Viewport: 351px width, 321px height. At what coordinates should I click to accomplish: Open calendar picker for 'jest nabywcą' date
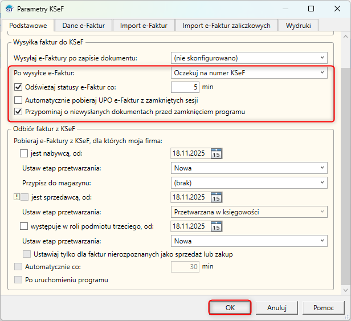pos(217,153)
